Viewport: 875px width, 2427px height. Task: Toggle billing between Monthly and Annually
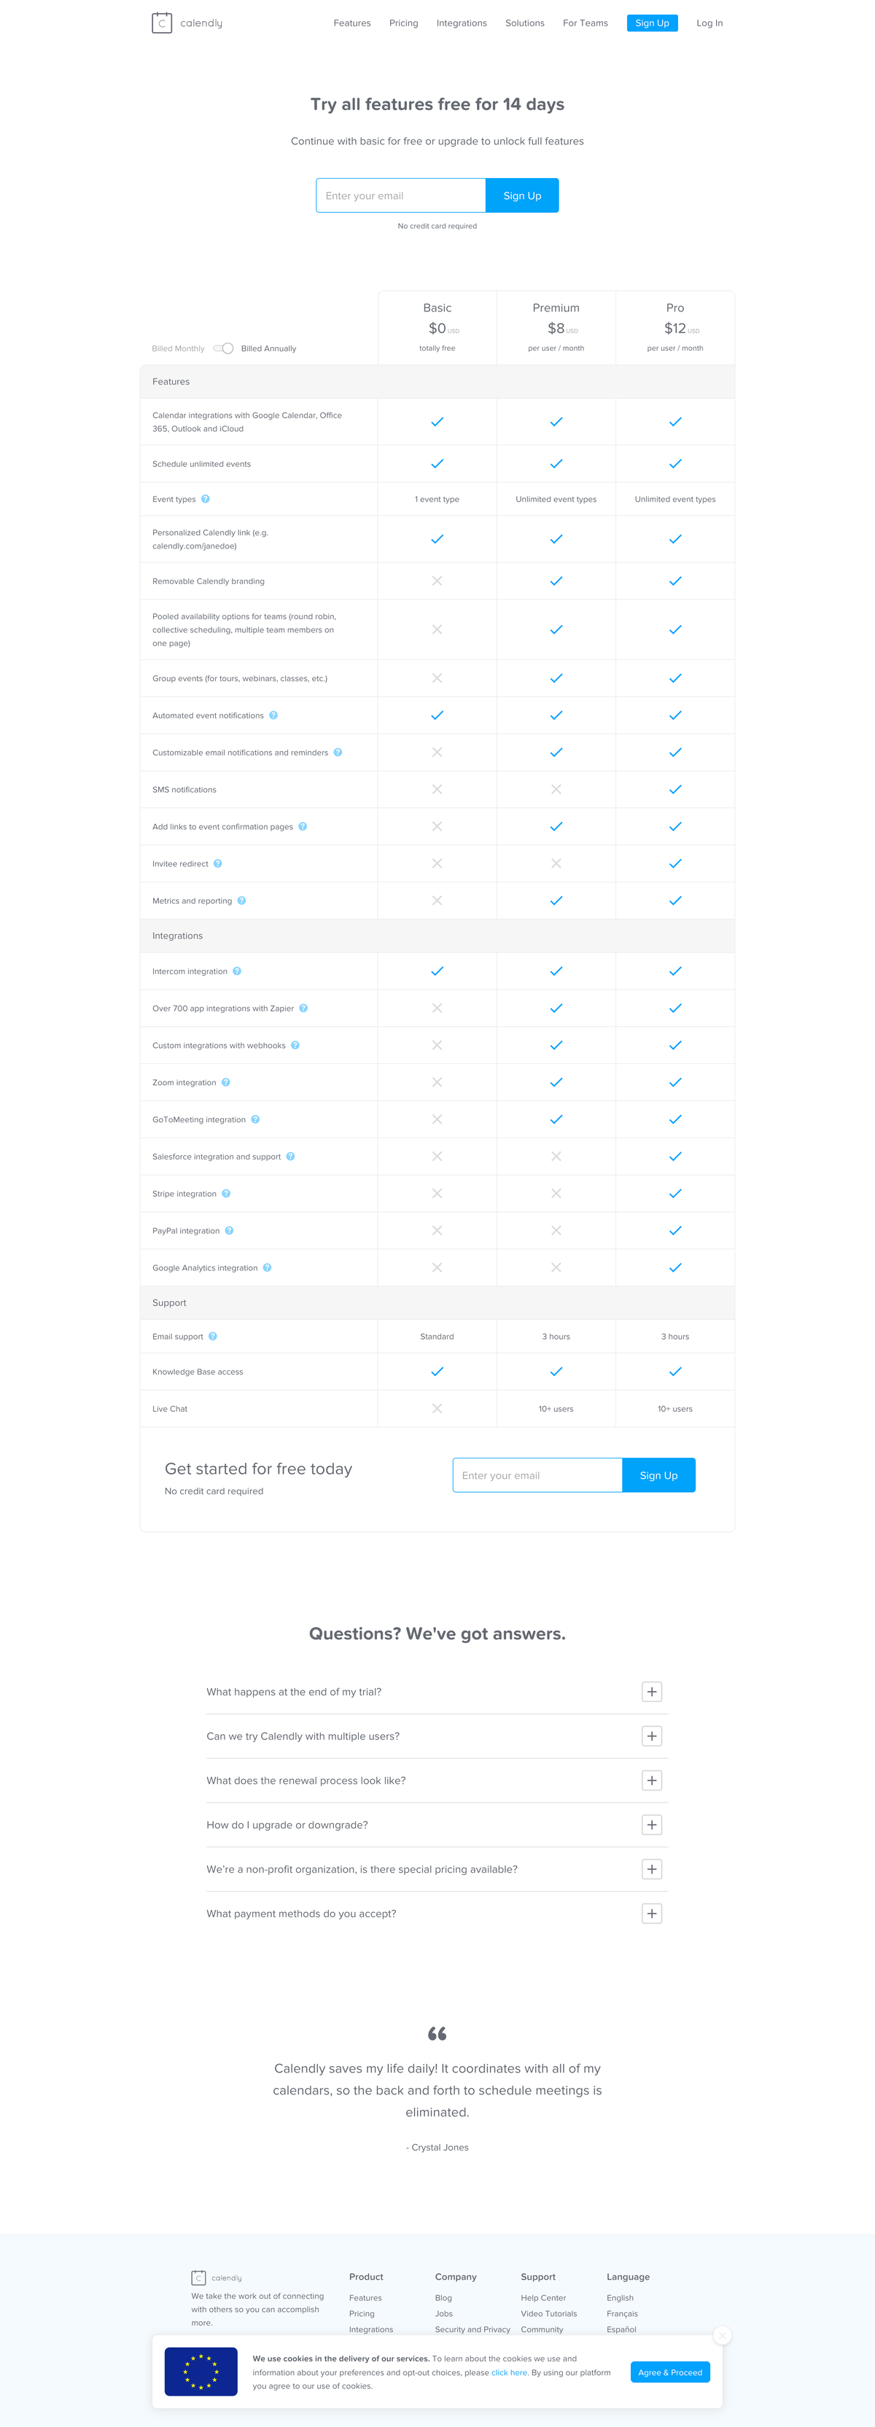(x=223, y=349)
